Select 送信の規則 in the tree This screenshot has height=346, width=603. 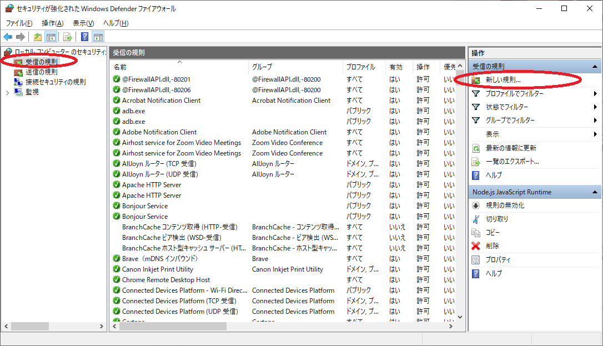click(x=41, y=72)
